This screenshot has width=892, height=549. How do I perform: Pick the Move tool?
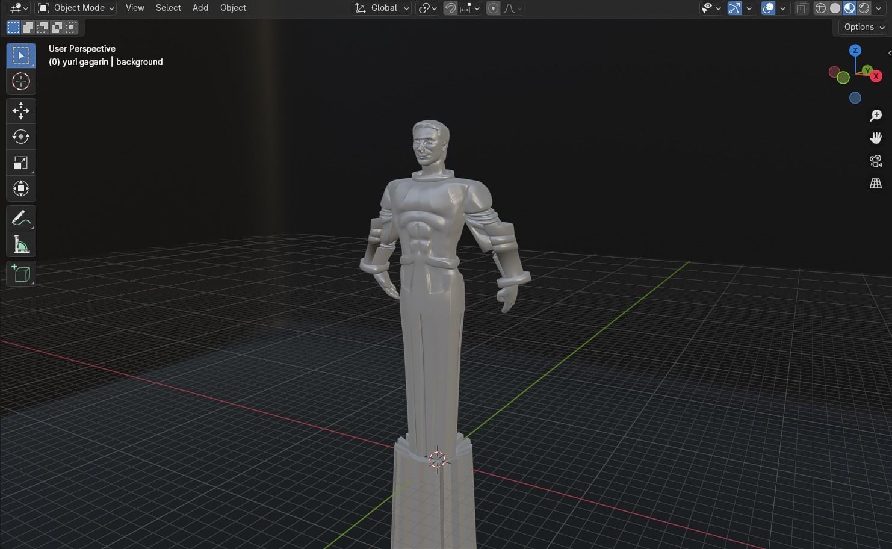[x=21, y=111]
